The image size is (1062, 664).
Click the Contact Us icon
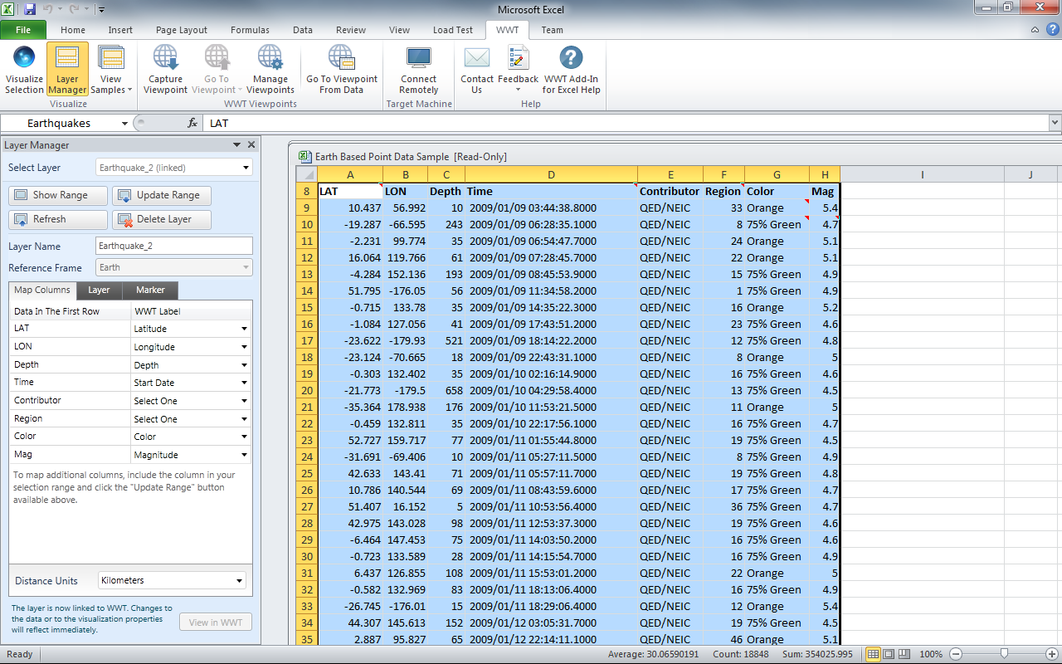[x=476, y=69]
